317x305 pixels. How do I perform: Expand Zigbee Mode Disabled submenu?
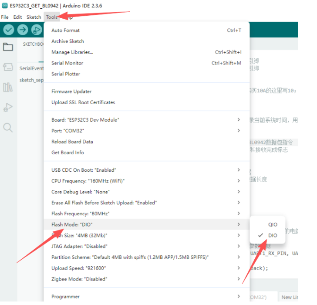tap(147, 279)
